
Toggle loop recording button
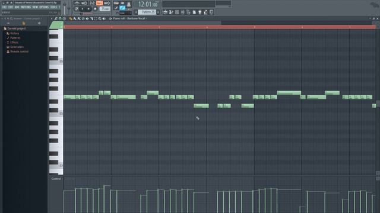click(107, 3)
